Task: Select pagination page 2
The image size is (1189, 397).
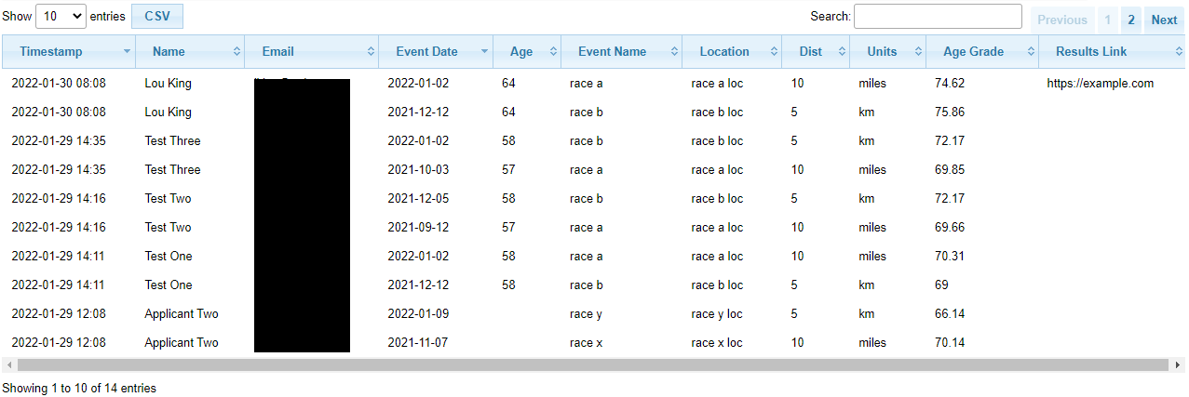Action: point(1131,20)
